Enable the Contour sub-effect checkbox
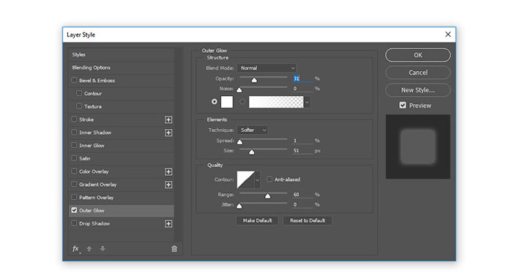 point(79,93)
